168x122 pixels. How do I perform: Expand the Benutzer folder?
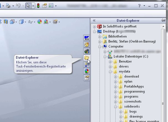[110, 62]
